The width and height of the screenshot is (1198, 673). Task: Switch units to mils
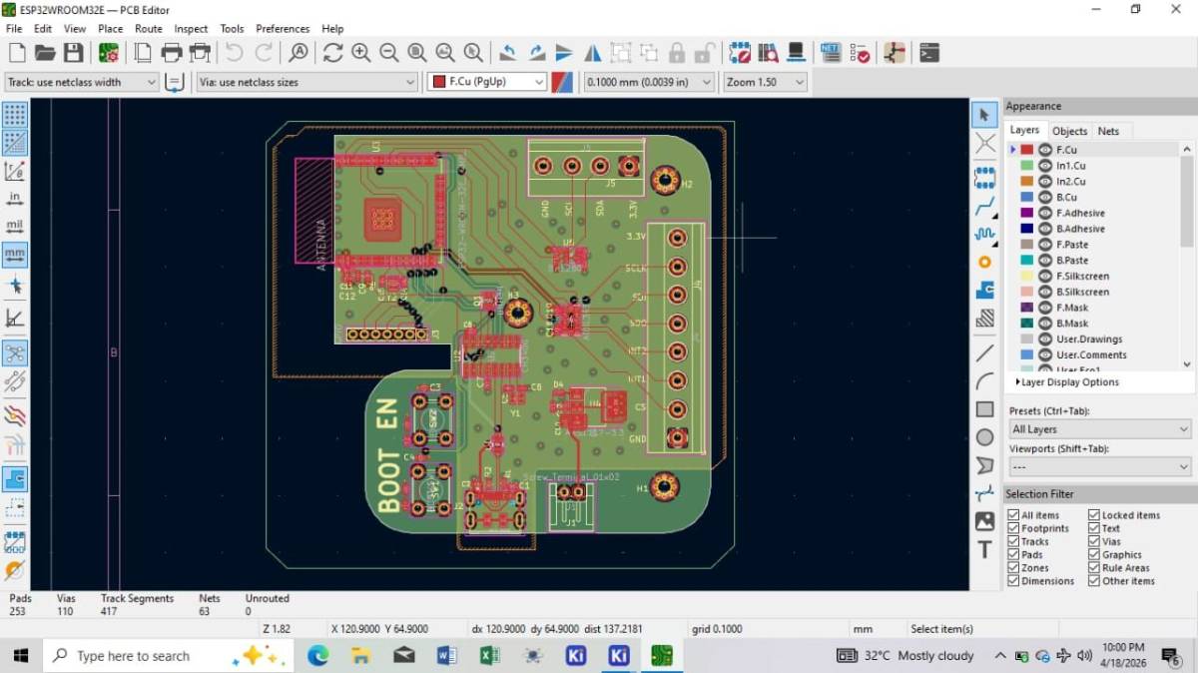tap(15, 226)
